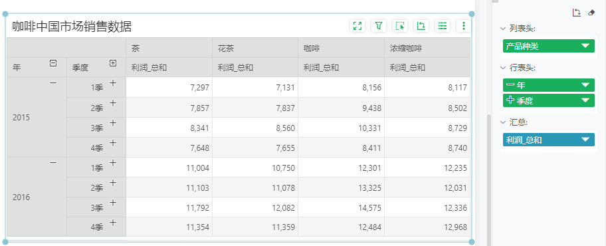Collapse the 2015 year group
Viewport: 606px width, 246px height.
coord(53,82)
